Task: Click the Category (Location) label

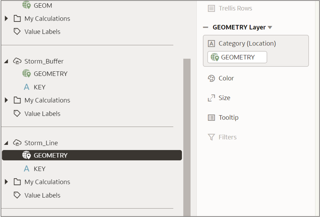Action: tap(247, 43)
